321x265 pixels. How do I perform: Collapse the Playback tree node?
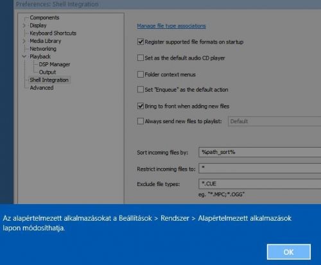point(24,56)
